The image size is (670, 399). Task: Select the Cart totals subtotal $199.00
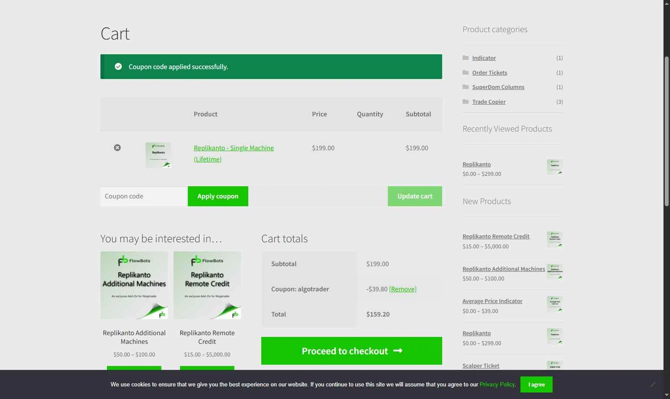pyautogui.click(x=377, y=264)
